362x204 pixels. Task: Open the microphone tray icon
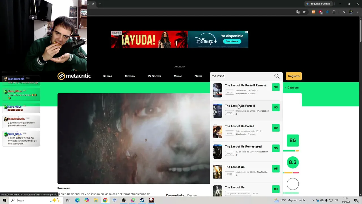point(326,200)
